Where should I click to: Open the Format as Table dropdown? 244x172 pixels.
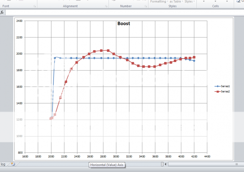[176, 2]
